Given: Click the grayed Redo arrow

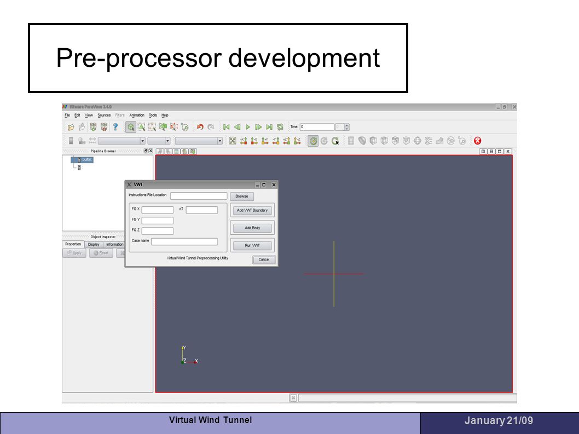Looking at the screenshot, I should pos(211,127).
